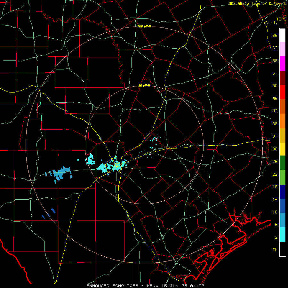Click the dark orange band between 42 and 46

pos(283,107)
